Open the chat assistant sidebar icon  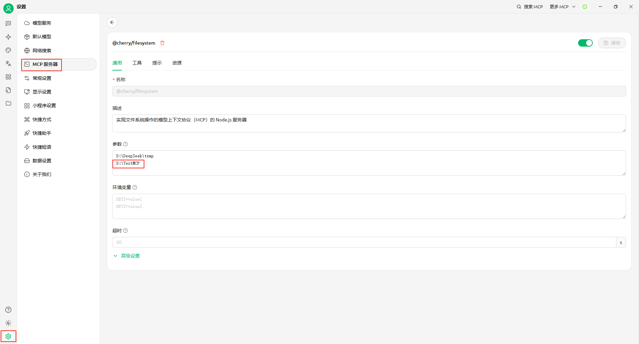point(8,24)
